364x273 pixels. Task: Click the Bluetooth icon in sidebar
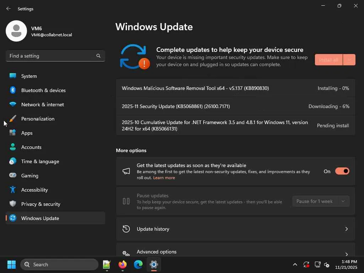point(13,90)
